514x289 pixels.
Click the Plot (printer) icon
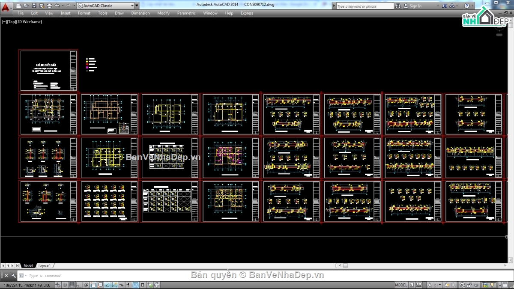point(50,6)
